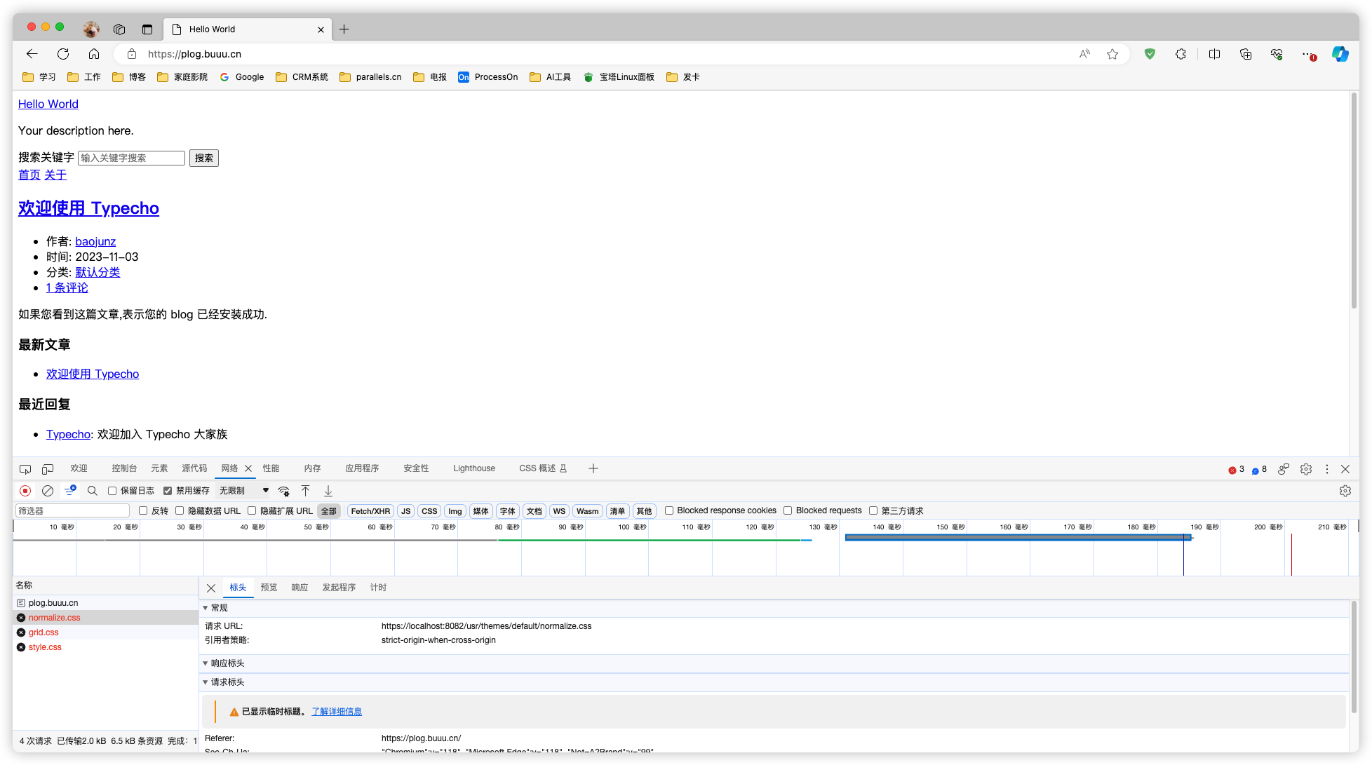Clear the network log
Screen dimensions: 1372x765
[x=48, y=491]
